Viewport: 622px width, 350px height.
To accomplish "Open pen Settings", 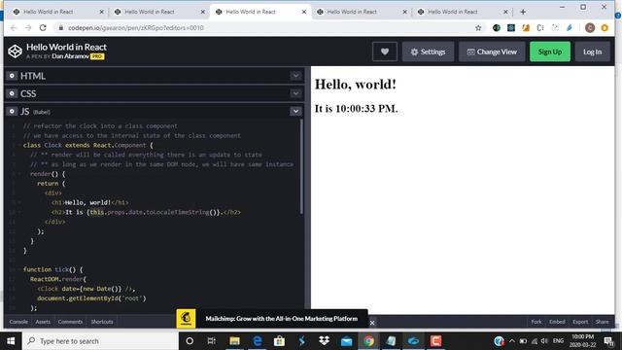I will tap(428, 52).
